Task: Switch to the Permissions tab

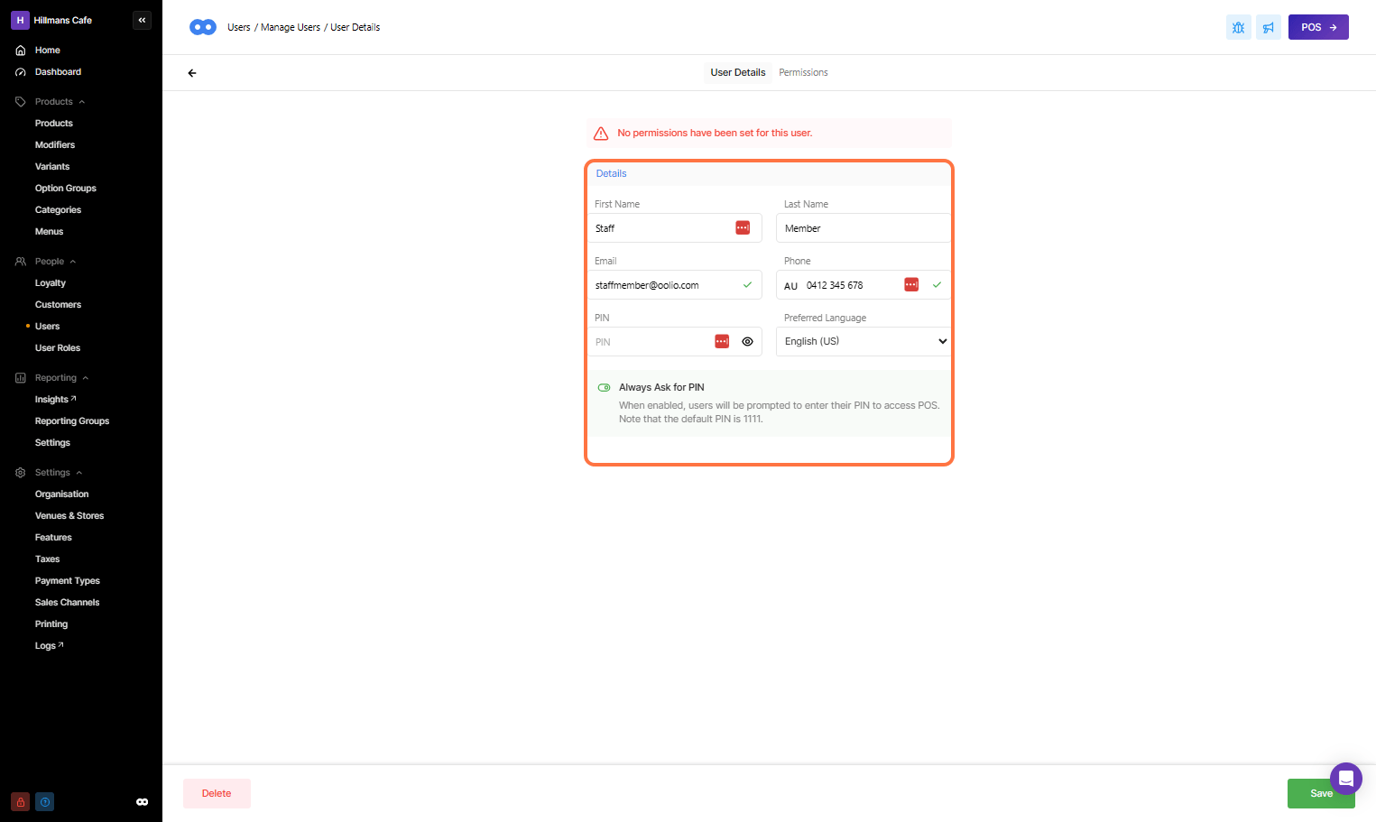Action: (x=803, y=72)
